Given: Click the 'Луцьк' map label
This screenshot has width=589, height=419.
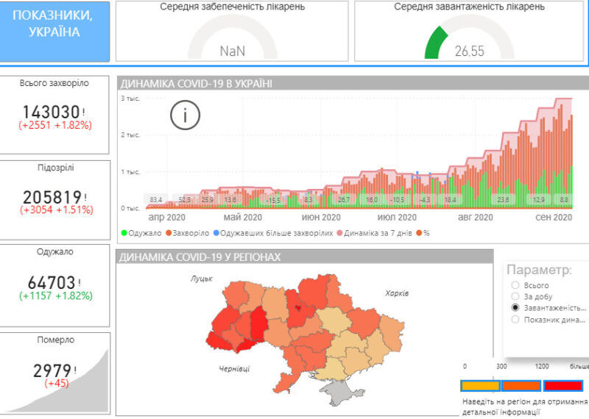Looking at the screenshot, I should click(x=202, y=279).
